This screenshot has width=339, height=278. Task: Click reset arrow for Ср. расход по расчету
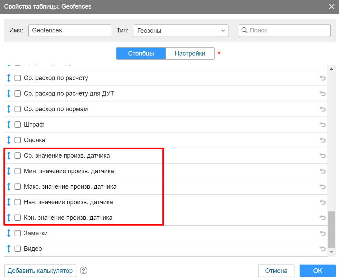coord(322,78)
